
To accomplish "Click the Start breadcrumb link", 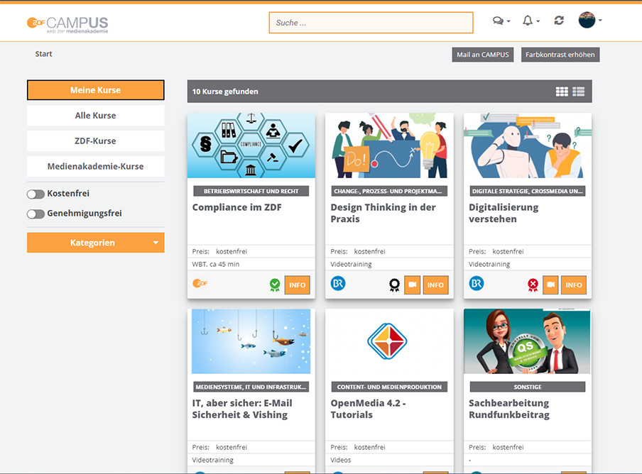I will 43,54.
